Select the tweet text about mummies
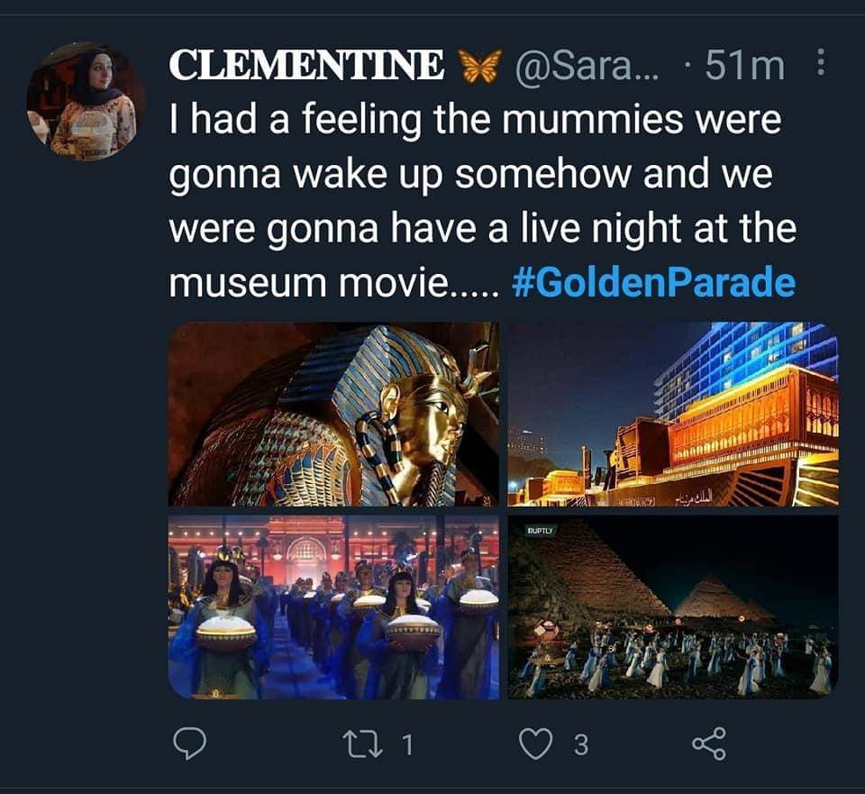This screenshot has width=865, height=794. (483, 201)
